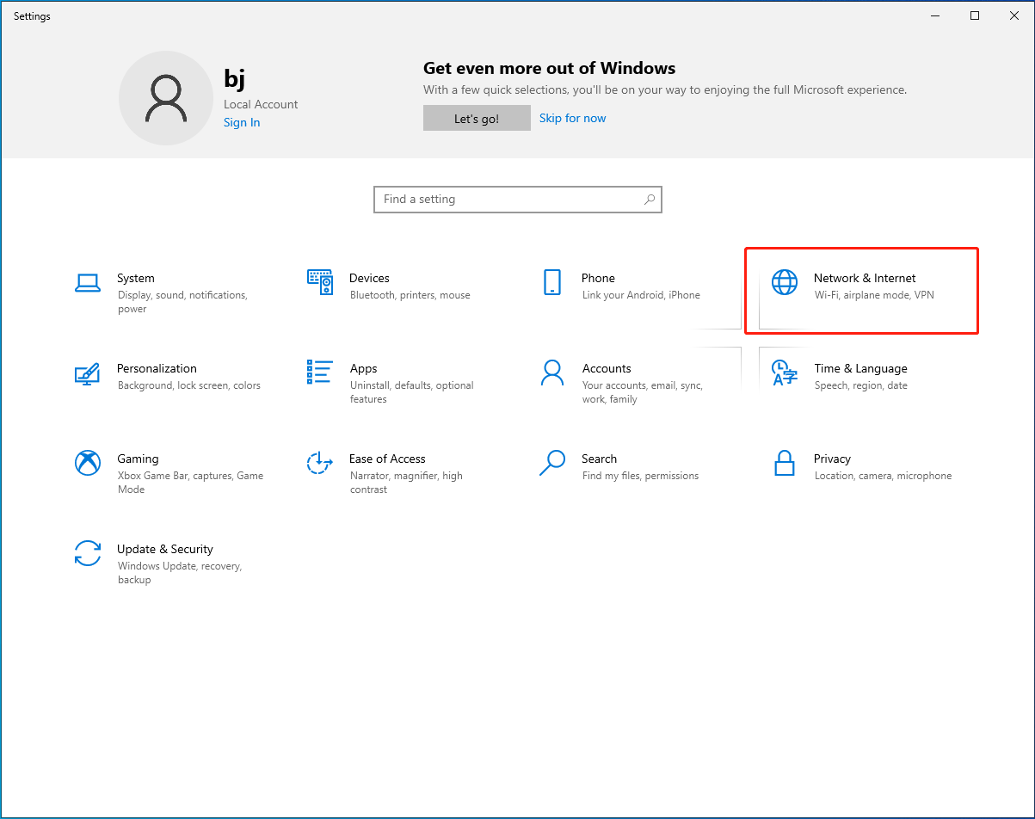The image size is (1035, 819).
Task: Maximize the Settings window
Action: pyautogui.click(x=975, y=15)
